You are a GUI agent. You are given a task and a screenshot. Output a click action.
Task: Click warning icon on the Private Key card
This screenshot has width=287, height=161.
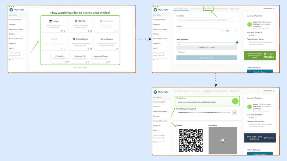[x=66, y=62]
